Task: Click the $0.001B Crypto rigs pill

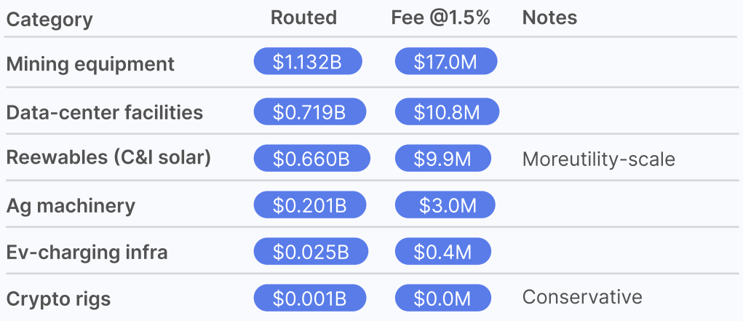Action: click(x=309, y=298)
